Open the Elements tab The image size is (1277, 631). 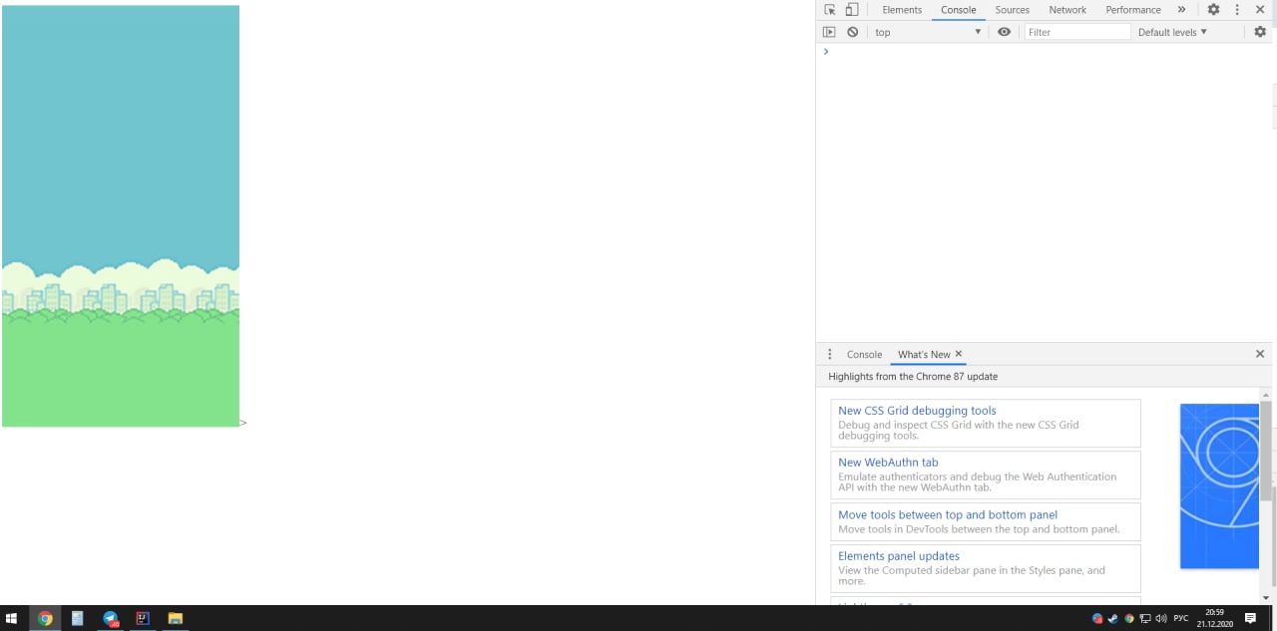[x=902, y=10]
